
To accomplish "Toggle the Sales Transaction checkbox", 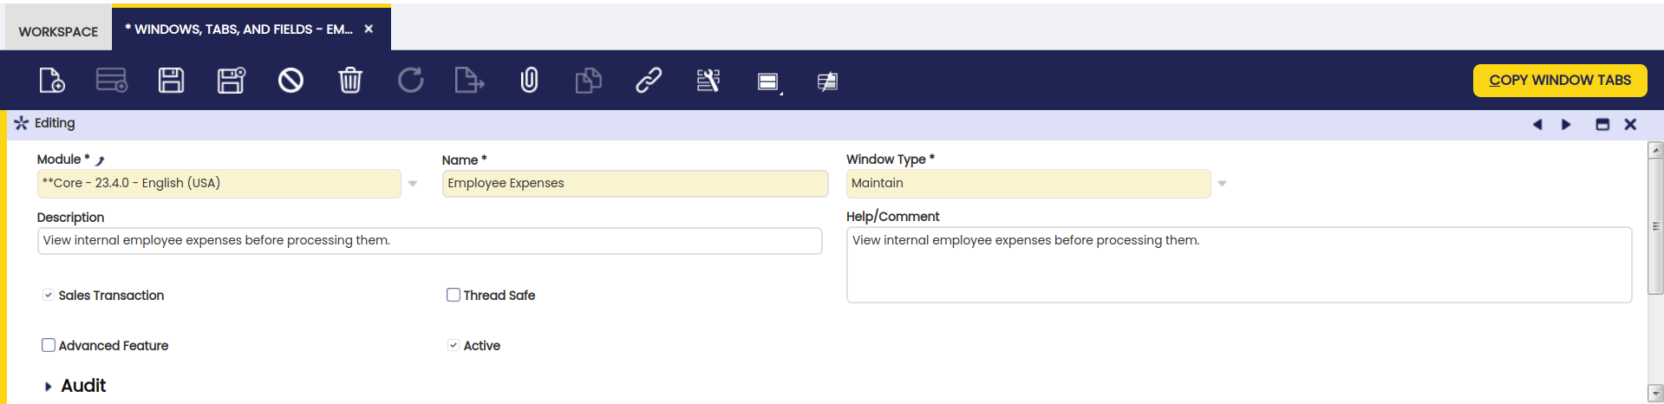I will 49,296.
